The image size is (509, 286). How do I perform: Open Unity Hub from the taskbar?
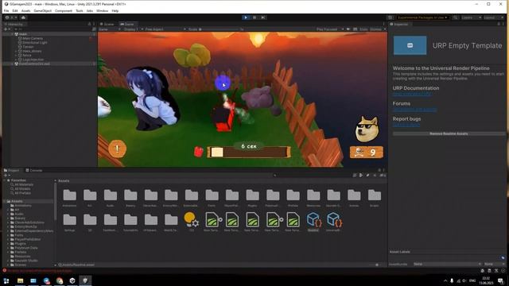tap(72, 280)
